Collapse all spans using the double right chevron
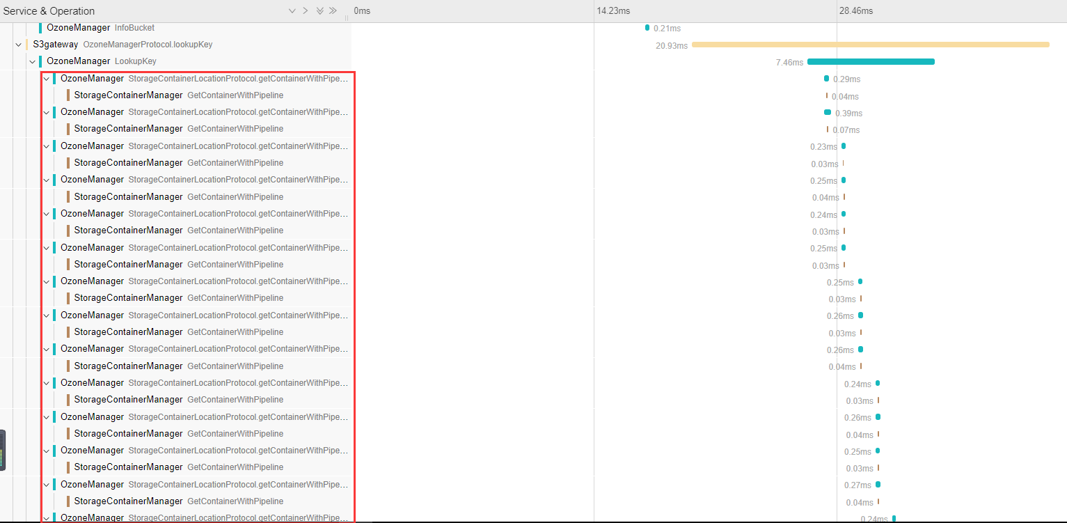Viewport: 1067px width, 523px height. pyautogui.click(x=333, y=11)
